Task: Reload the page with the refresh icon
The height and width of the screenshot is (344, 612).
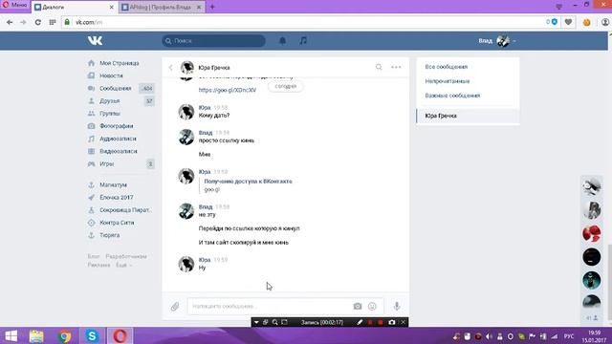Action: point(38,22)
